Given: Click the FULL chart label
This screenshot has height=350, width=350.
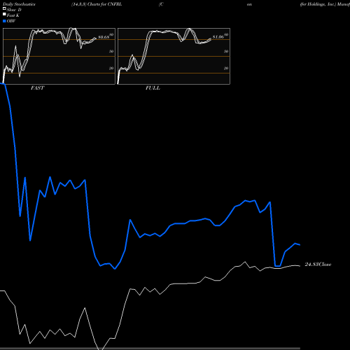Looking at the screenshot, I should tap(153, 88).
